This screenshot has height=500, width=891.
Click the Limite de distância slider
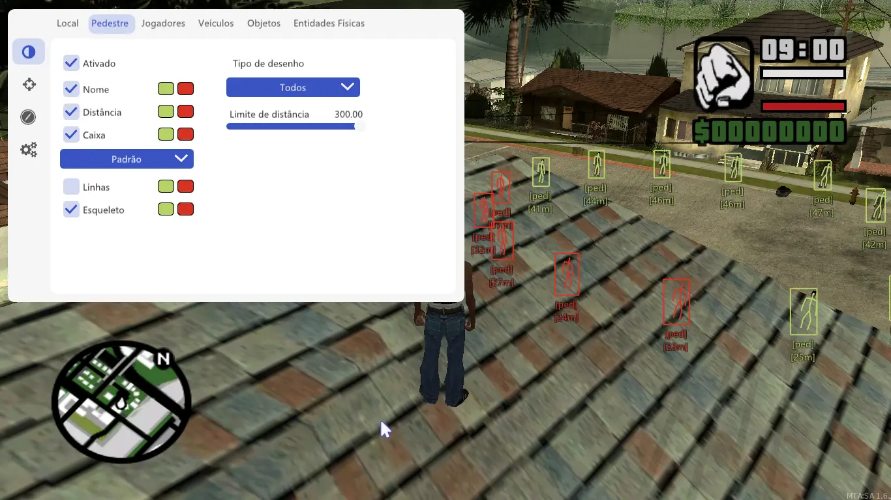click(293, 126)
